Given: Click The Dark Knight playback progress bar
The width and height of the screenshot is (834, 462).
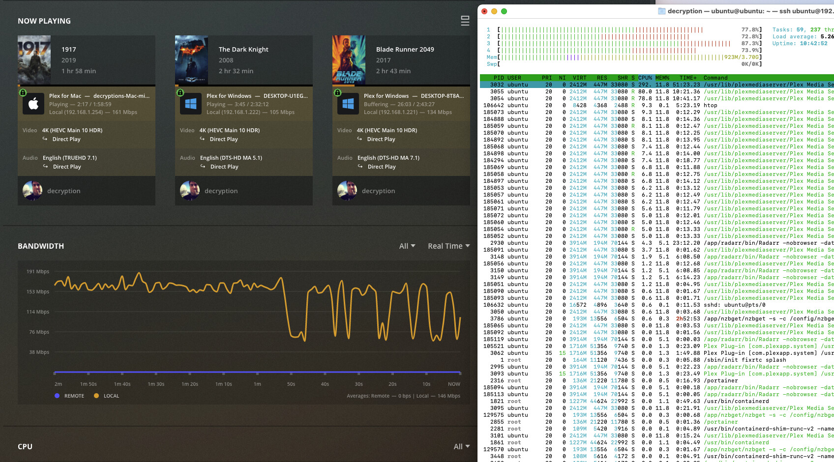Looking at the screenshot, I should [244, 86].
